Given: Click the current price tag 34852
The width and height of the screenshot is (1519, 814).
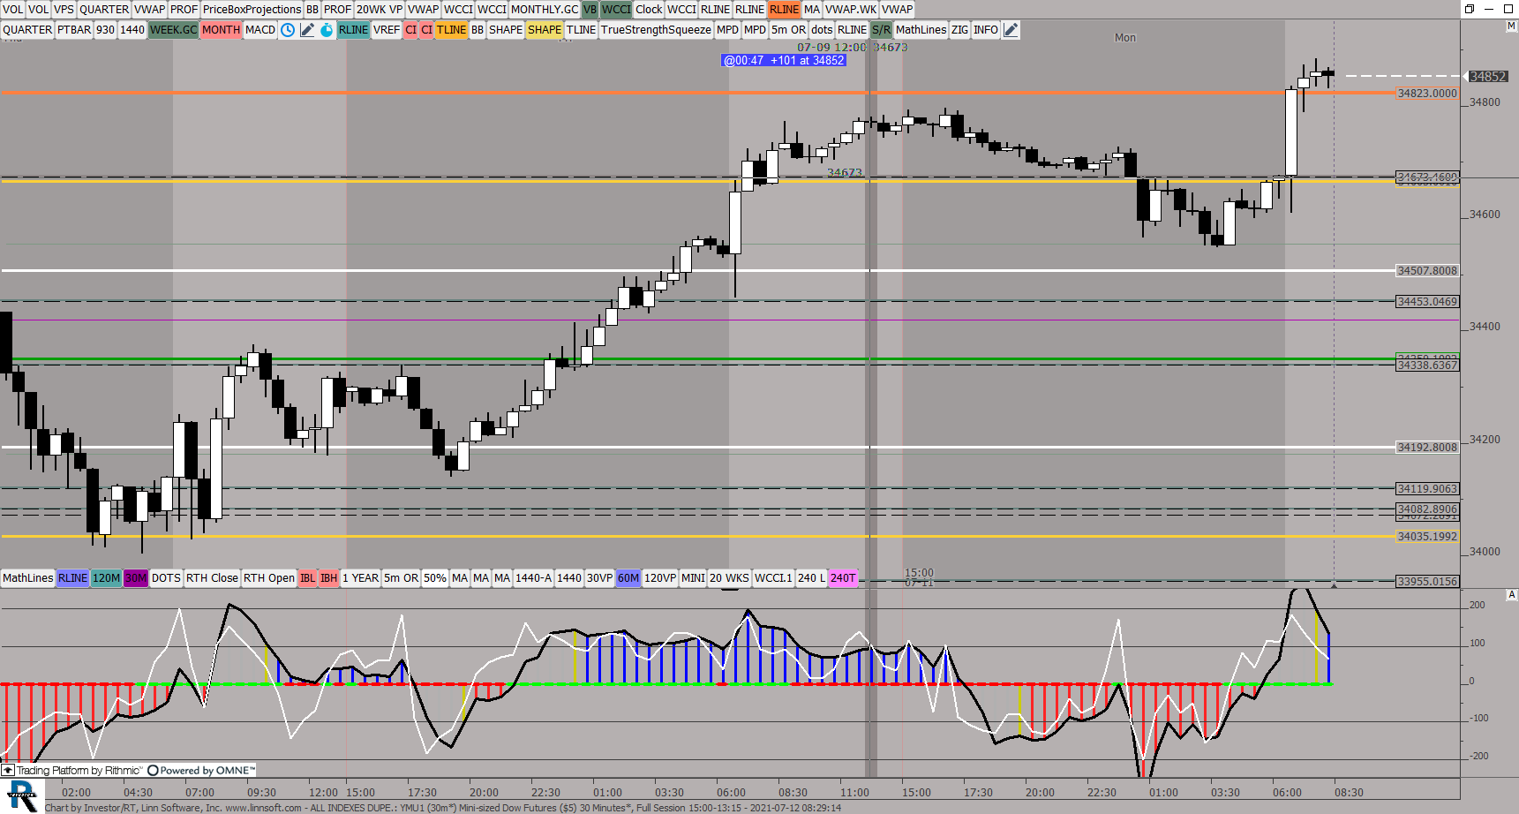Looking at the screenshot, I should (1487, 76).
